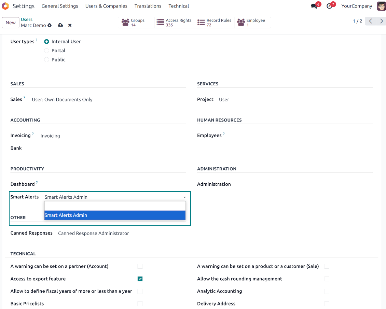The image size is (386, 309).
Task: Open the clock activities icon
Action: tap(329, 6)
